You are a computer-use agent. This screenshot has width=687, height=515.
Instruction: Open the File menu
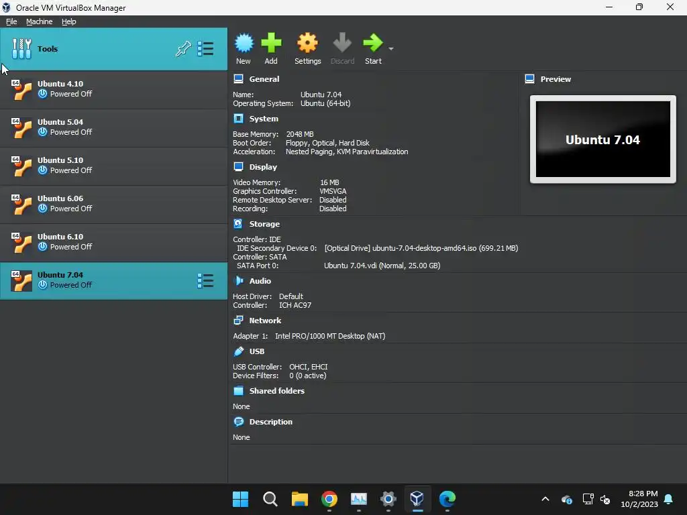click(x=11, y=21)
